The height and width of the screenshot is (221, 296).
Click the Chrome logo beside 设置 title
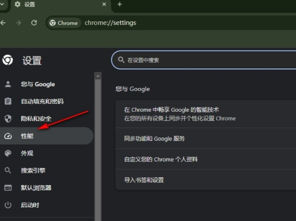pyautogui.click(x=8, y=60)
